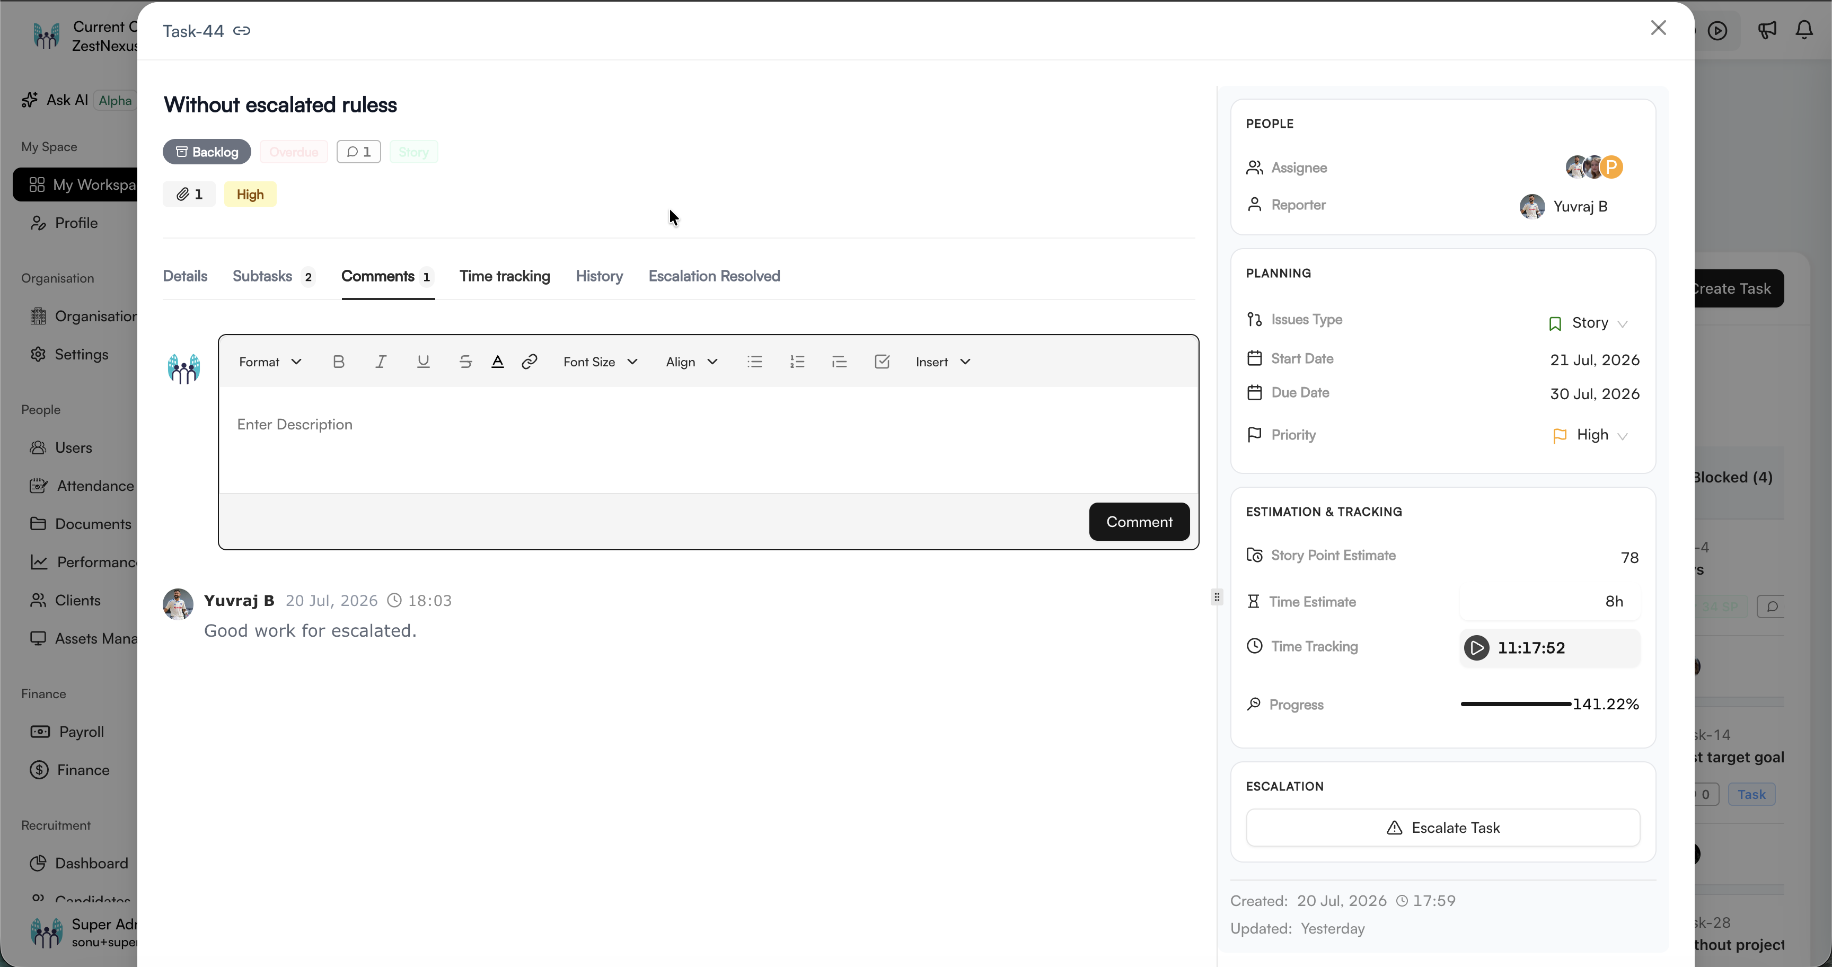The height and width of the screenshot is (967, 1832).
Task: Copy the Task-44 link icon
Action: (242, 31)
